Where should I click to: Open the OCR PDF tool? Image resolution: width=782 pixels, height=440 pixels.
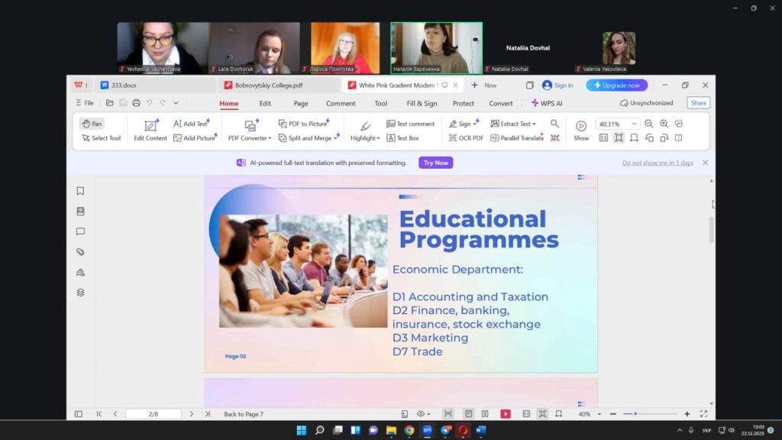click(x=466, y=138)
